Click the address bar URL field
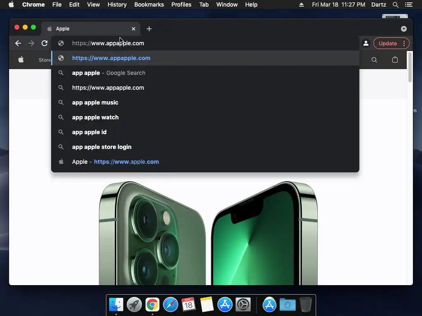The height and width of the screenshot is (316, 422). click(204, 43)
